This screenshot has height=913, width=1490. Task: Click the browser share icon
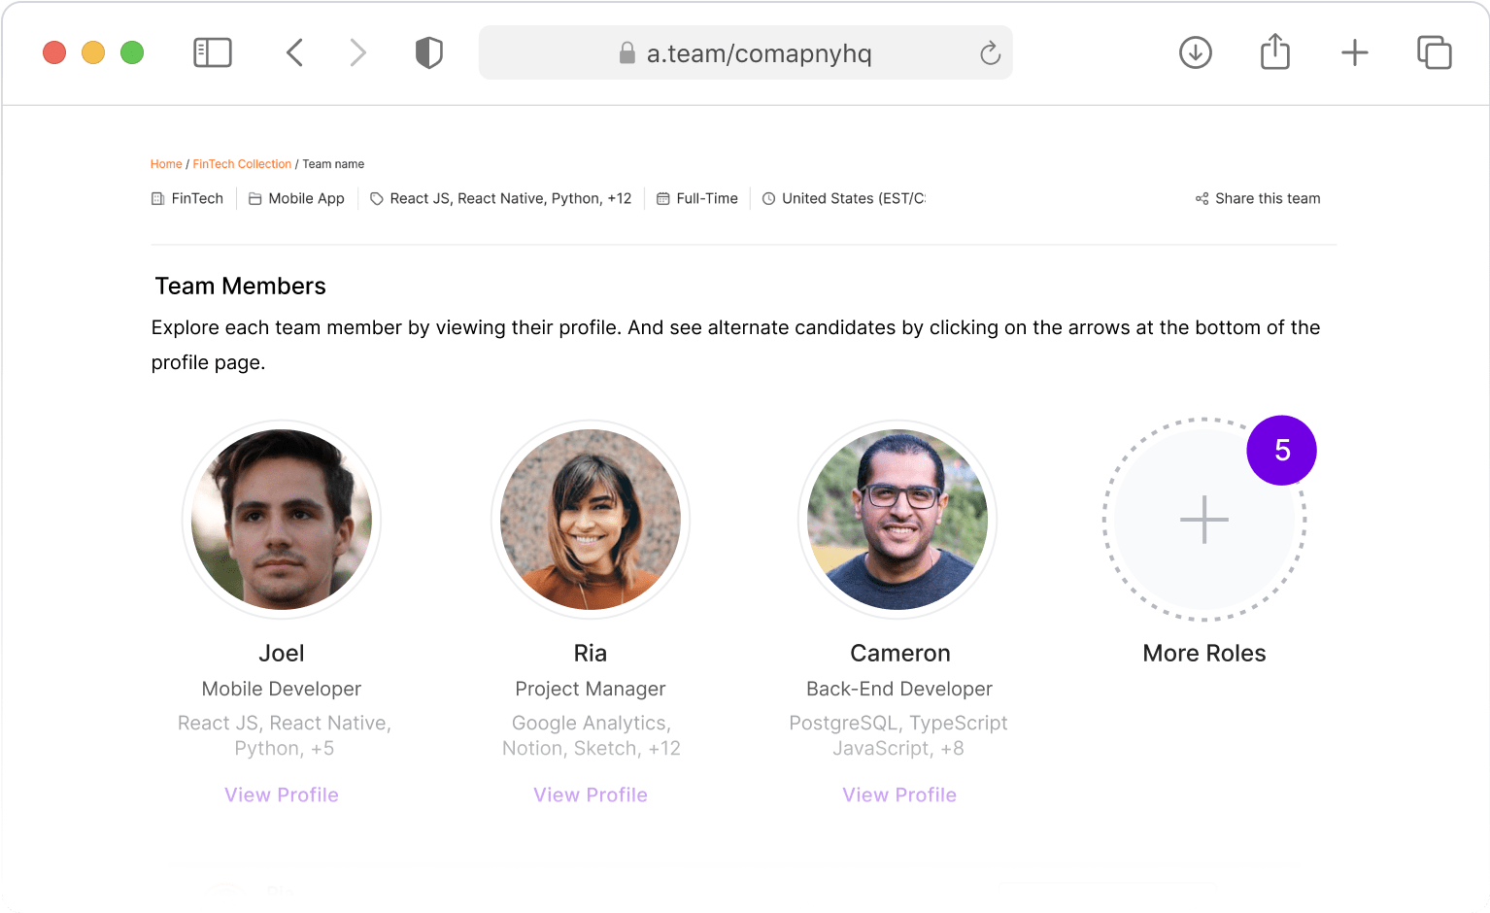[1274, 52]
